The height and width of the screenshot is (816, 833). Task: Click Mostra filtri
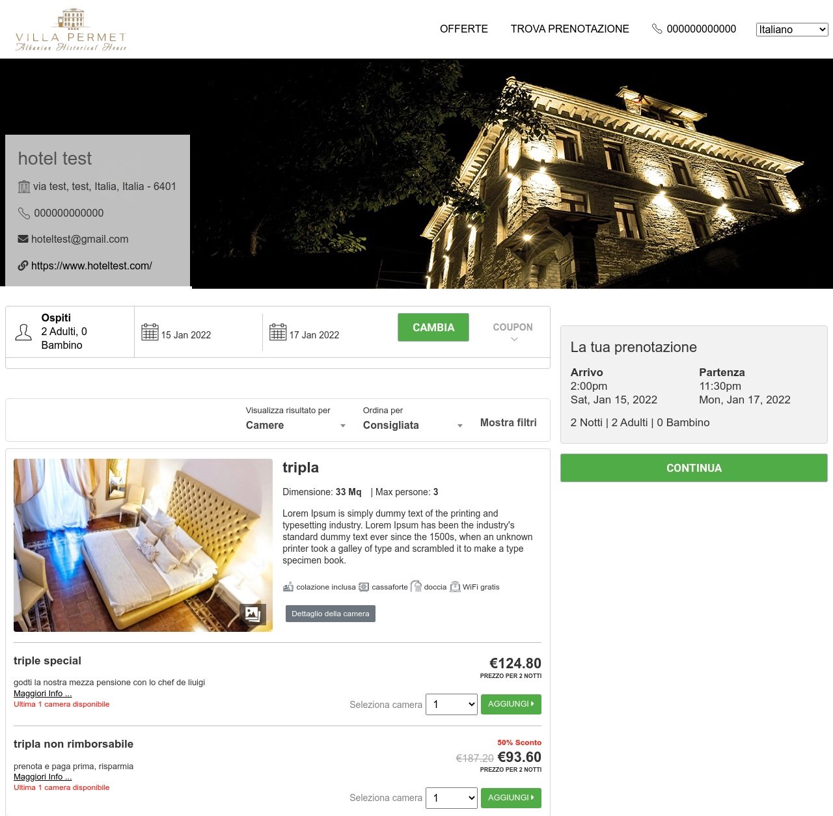[508, 422]
